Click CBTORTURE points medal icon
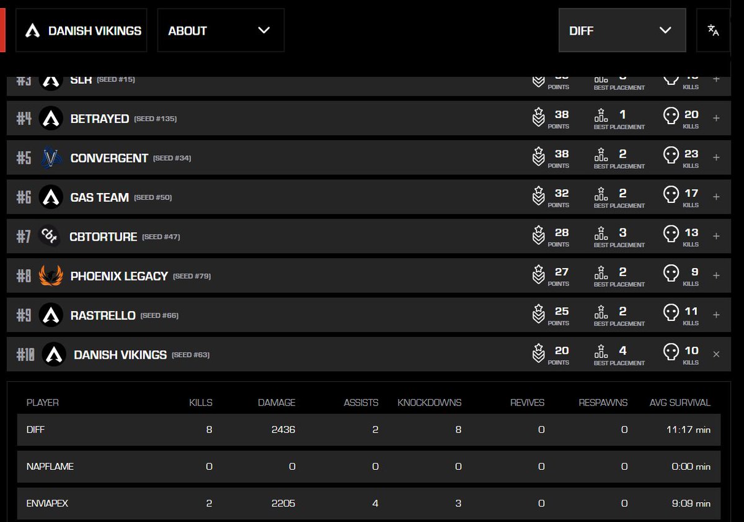Screen dimensions: 744x522 pos(538,236)
